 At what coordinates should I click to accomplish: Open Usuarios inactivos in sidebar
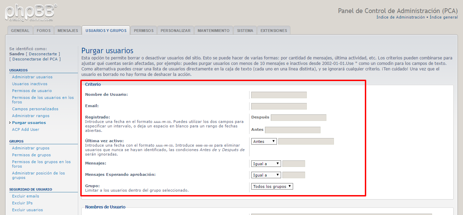pos(30,84)
